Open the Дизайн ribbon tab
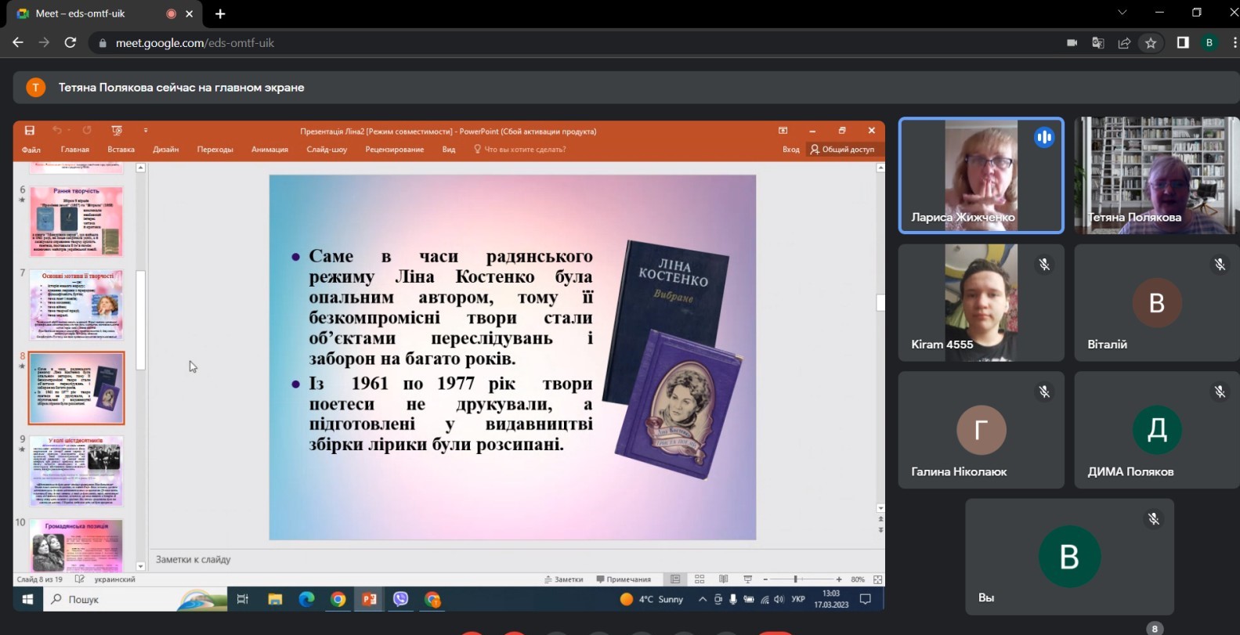This screenshot has width=1240, height=635. coord(165,150)
